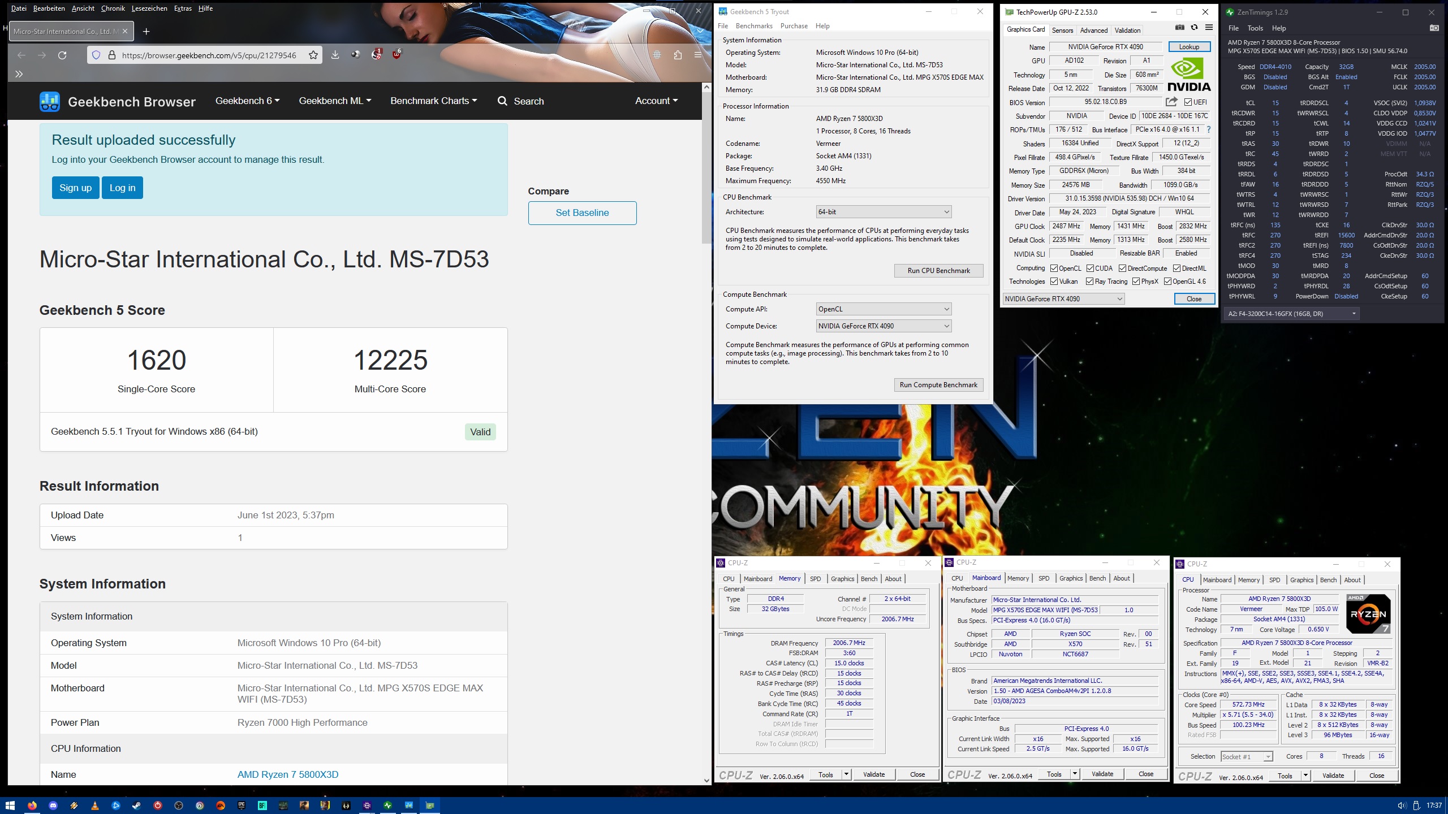This screenshot has width=1448, height=814.
Task: Click the bus interface question mark in GPU-Z
Action: (1209, 129)
